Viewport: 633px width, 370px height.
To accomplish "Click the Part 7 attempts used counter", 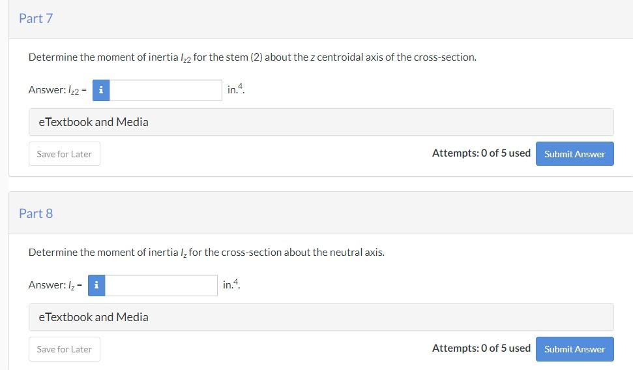I will (x=481, y=153).
